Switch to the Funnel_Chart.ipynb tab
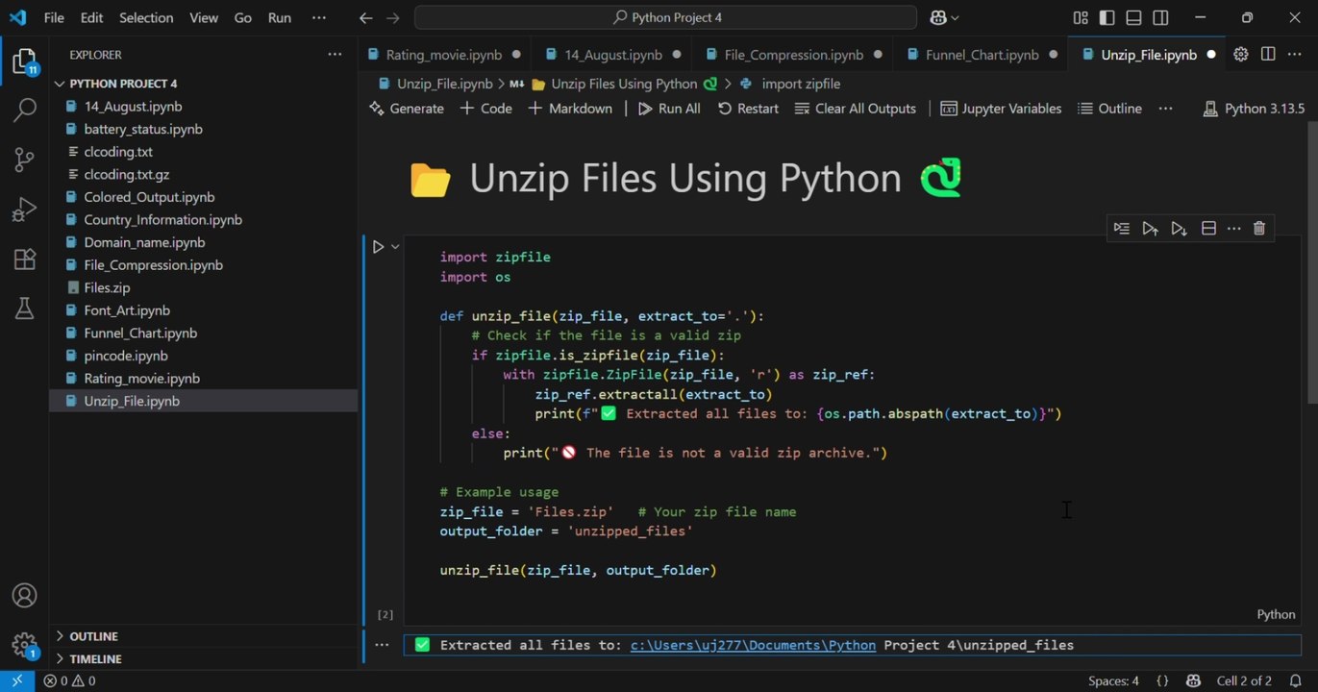 pyautogui.click(x=982, y=55)
